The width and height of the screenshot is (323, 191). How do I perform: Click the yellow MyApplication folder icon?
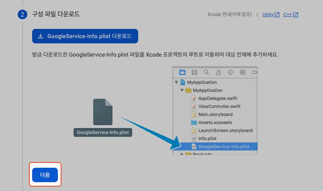point(188,90)
